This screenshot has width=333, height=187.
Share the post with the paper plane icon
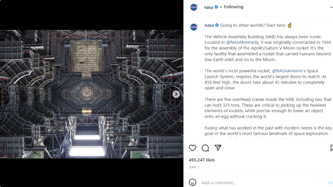pos(218,148)
